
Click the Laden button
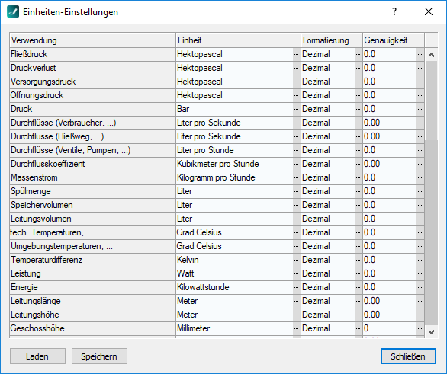[x=37, y=356]
